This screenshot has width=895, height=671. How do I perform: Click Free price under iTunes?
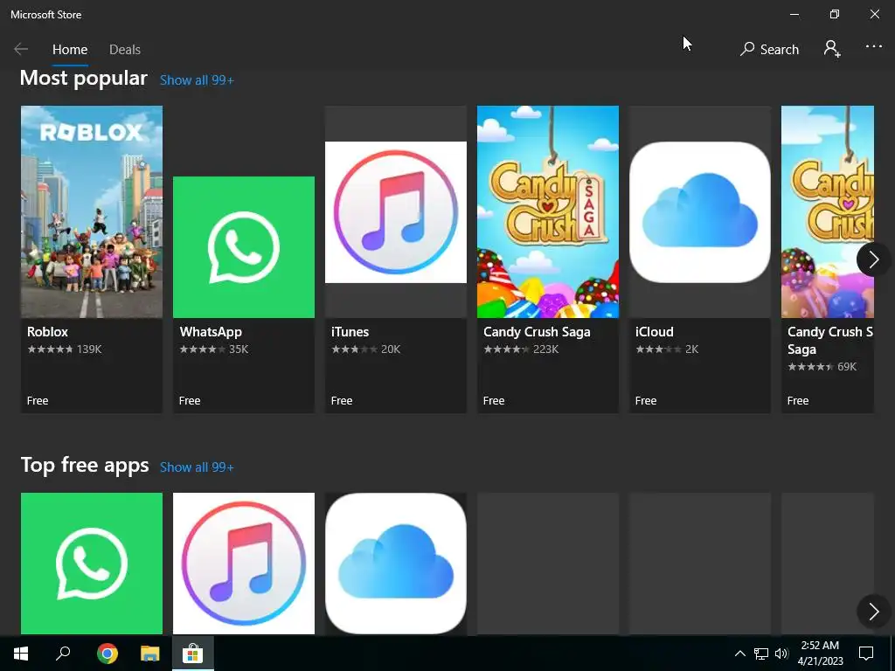tap(342, 400)
